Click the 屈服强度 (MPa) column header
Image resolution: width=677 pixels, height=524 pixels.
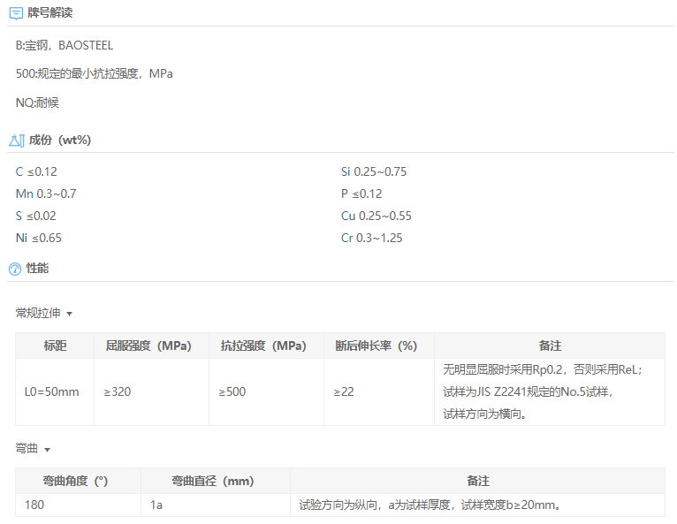point(151,346)
